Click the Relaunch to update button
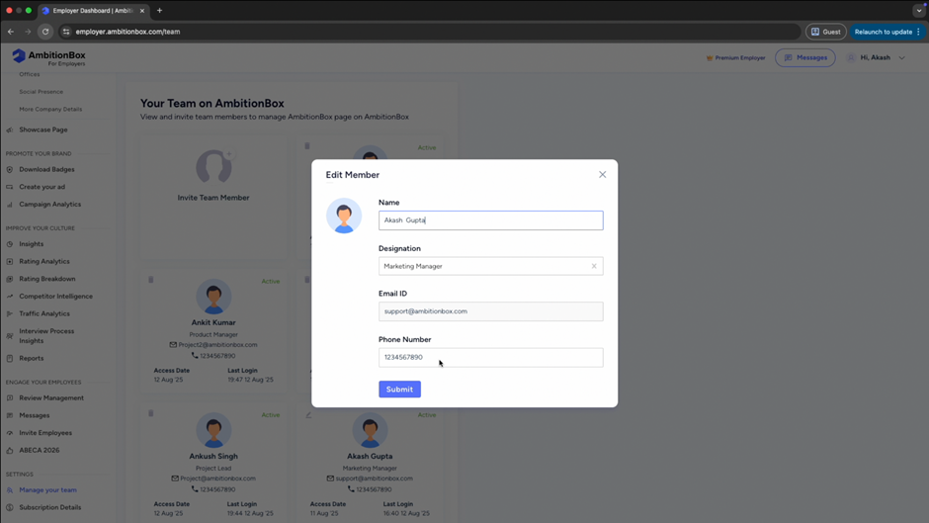929x523 pixels. click(x=887, y=32)
